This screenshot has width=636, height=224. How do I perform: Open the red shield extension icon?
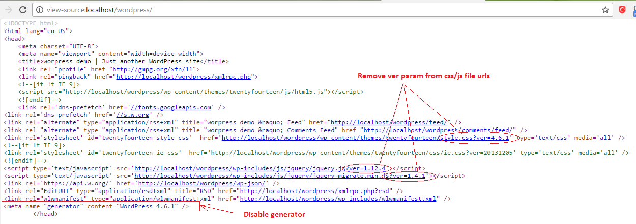(x=622, y=10)
